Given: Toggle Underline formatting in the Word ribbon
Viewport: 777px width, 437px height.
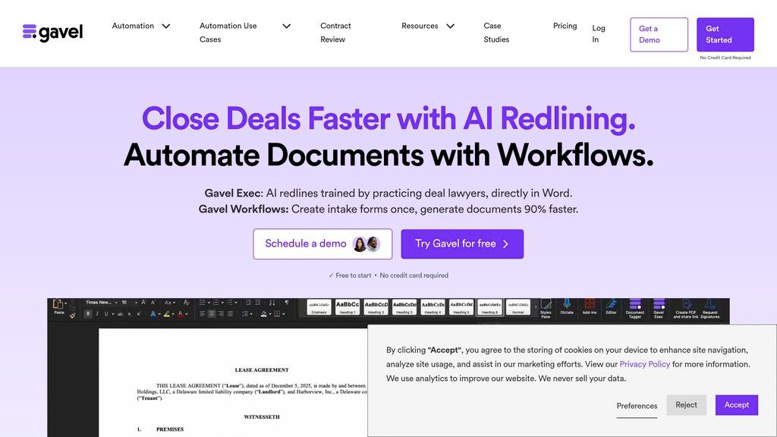Looking at the screenshot, I should tap(106, 313).
